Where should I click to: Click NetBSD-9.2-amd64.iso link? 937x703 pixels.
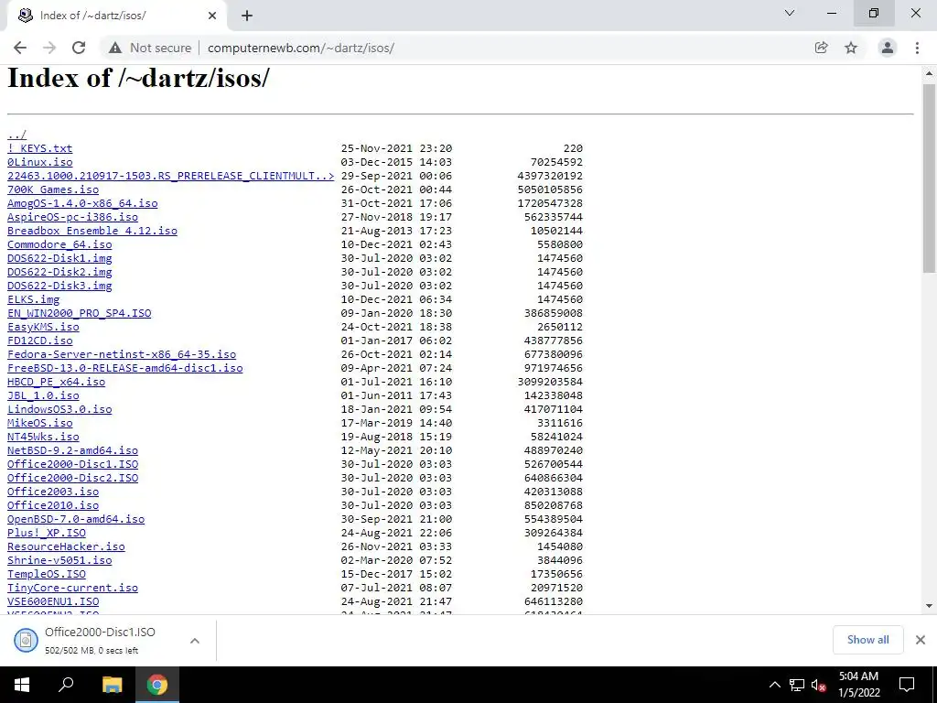pyautogui.click(x=72, y=450)
